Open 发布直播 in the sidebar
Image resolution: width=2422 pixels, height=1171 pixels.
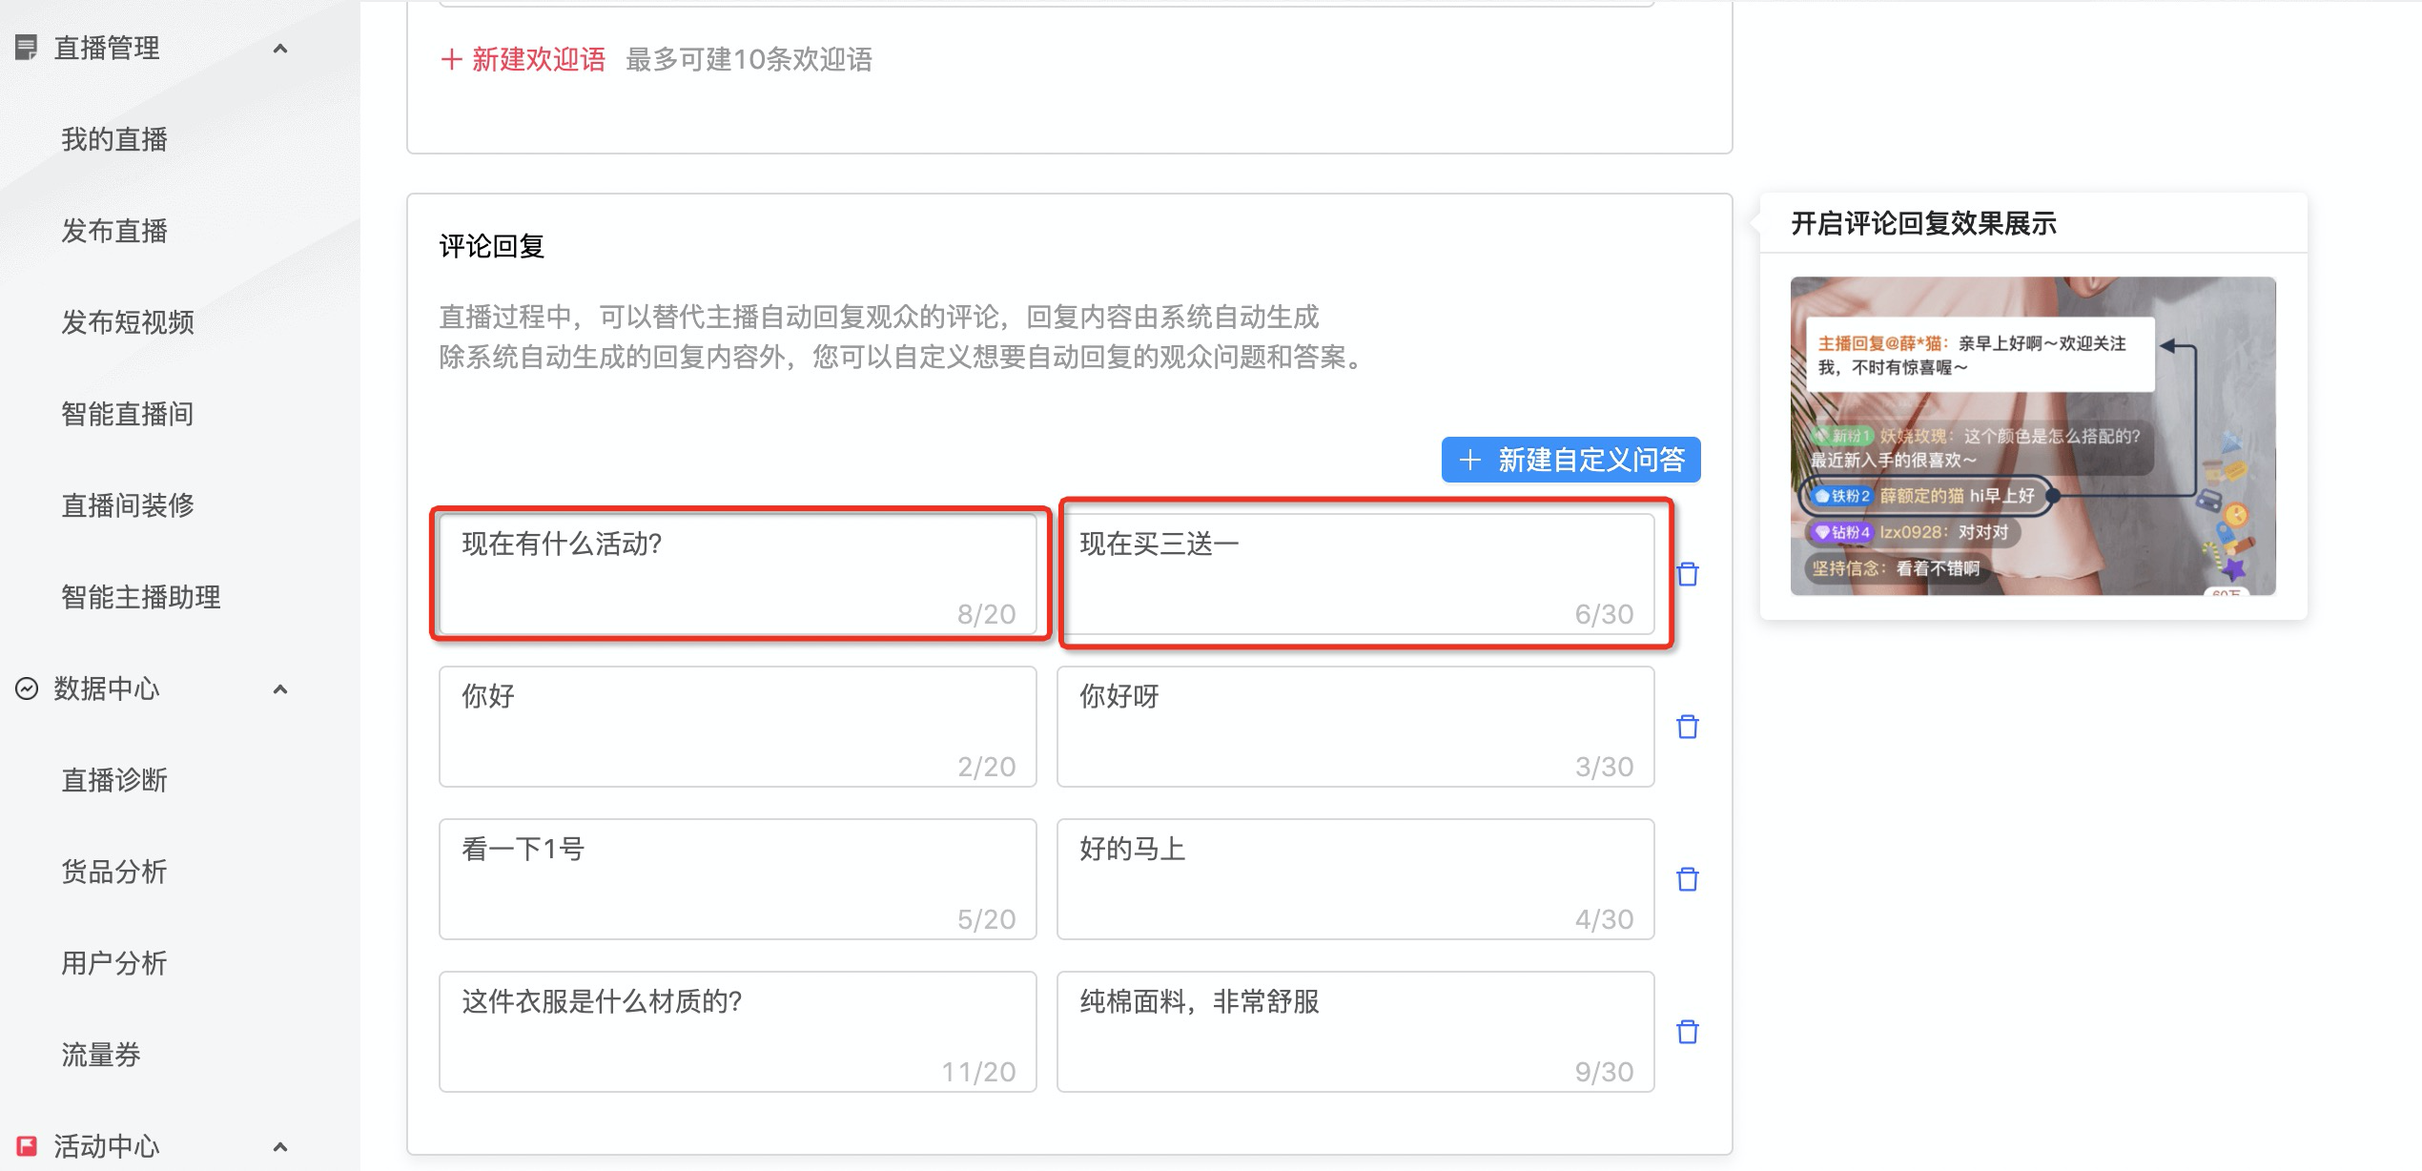pos(114,231)
